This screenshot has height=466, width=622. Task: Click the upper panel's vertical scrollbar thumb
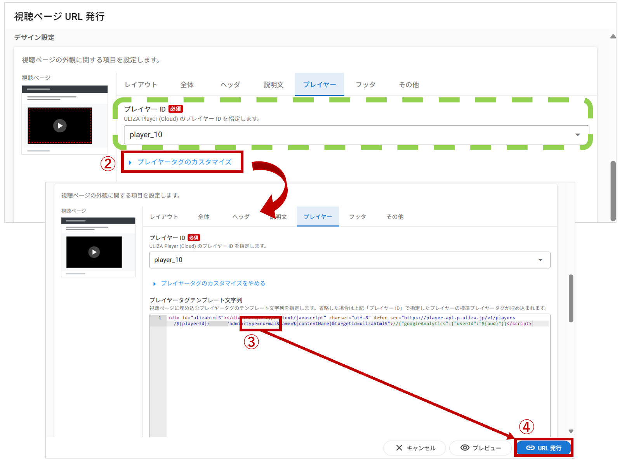(613, 190)
